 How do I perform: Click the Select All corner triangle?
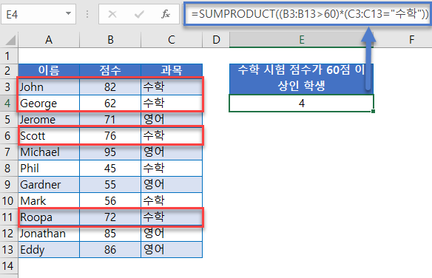[10, 40]
